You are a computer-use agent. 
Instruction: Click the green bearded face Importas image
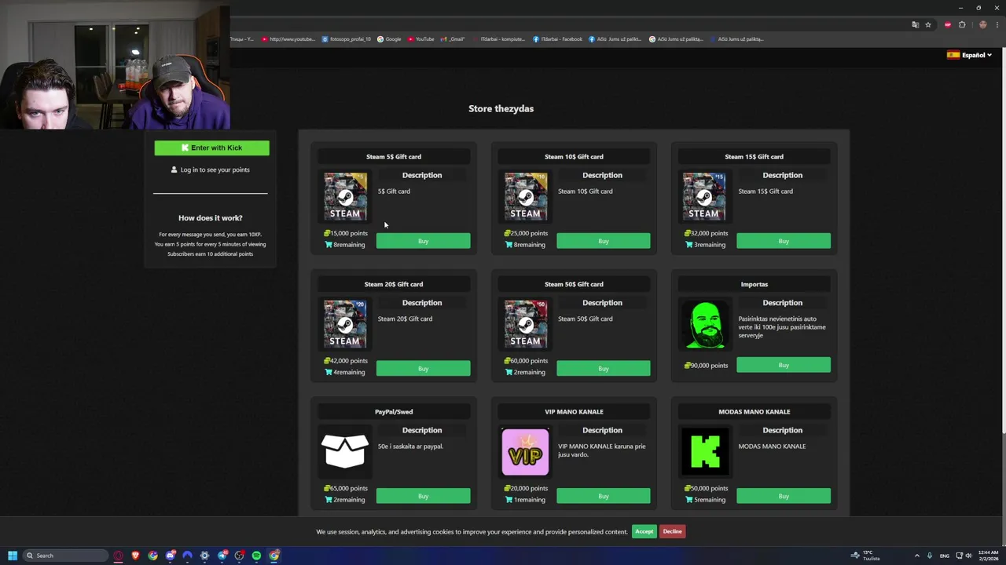(x=706, y=325)
